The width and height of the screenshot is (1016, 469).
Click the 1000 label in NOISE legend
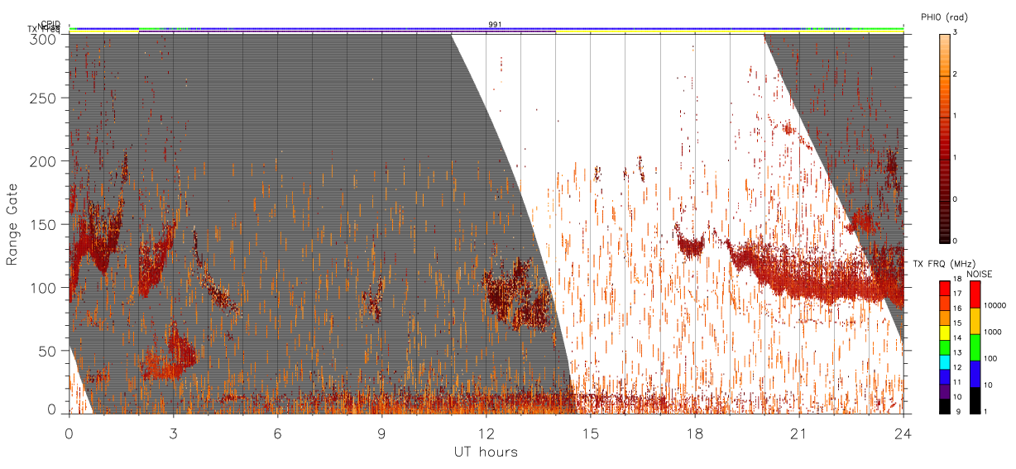click(x=992, y=332)
